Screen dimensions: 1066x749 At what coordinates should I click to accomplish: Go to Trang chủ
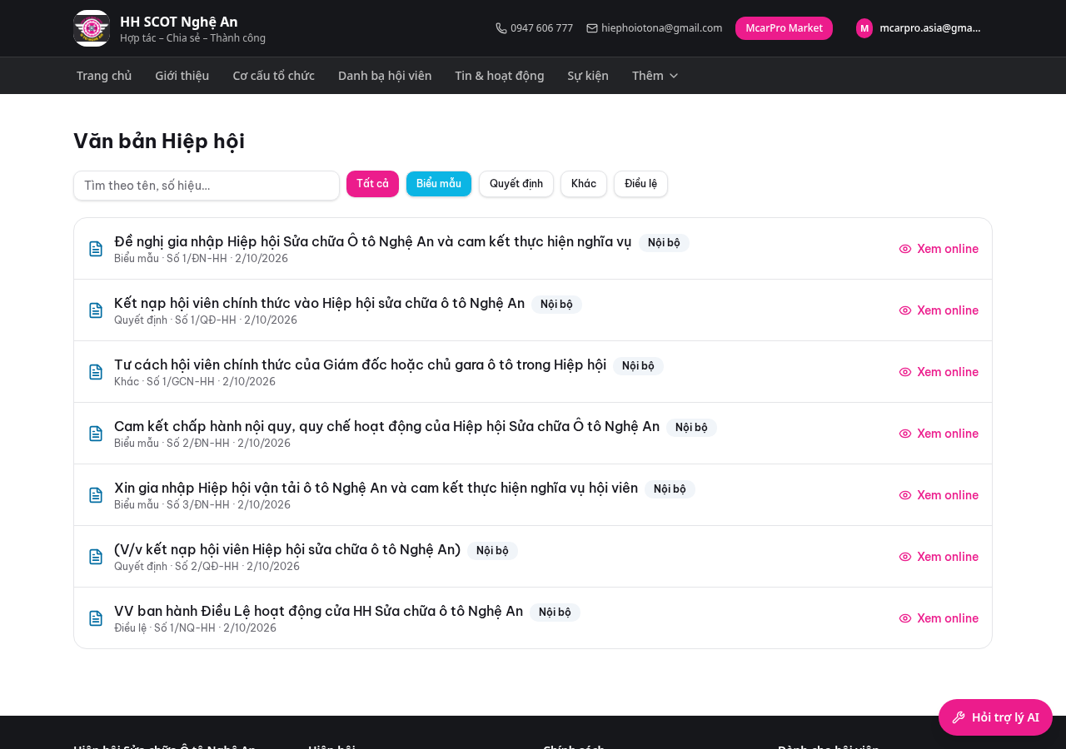[x=104, y=76]
